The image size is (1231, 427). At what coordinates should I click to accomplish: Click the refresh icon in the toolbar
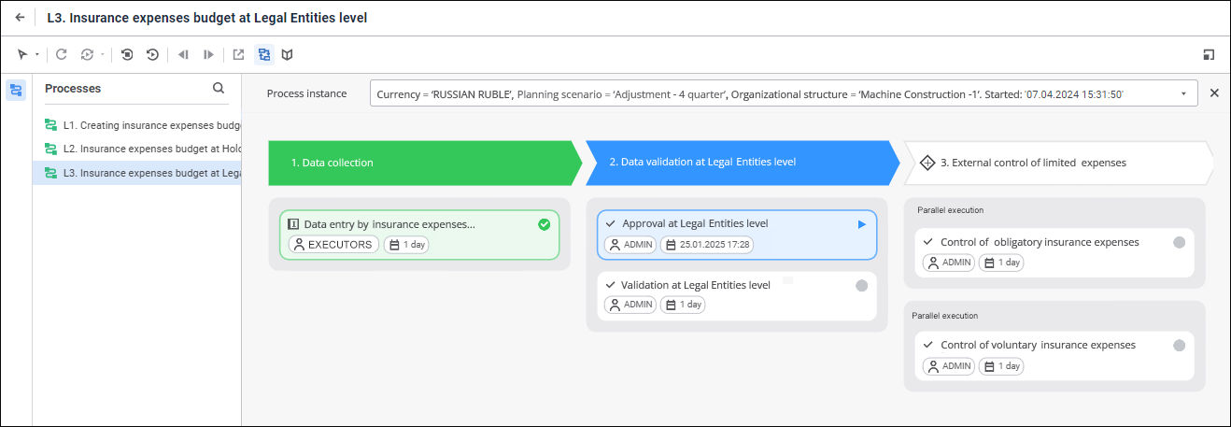pyautogui.click(x=62, y=55)
